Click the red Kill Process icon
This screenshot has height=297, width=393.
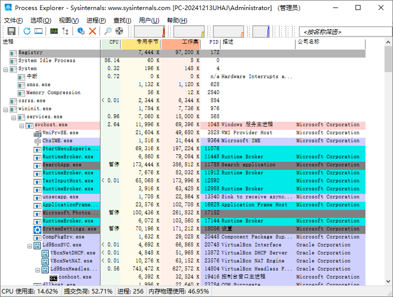(x=92, y=31)
